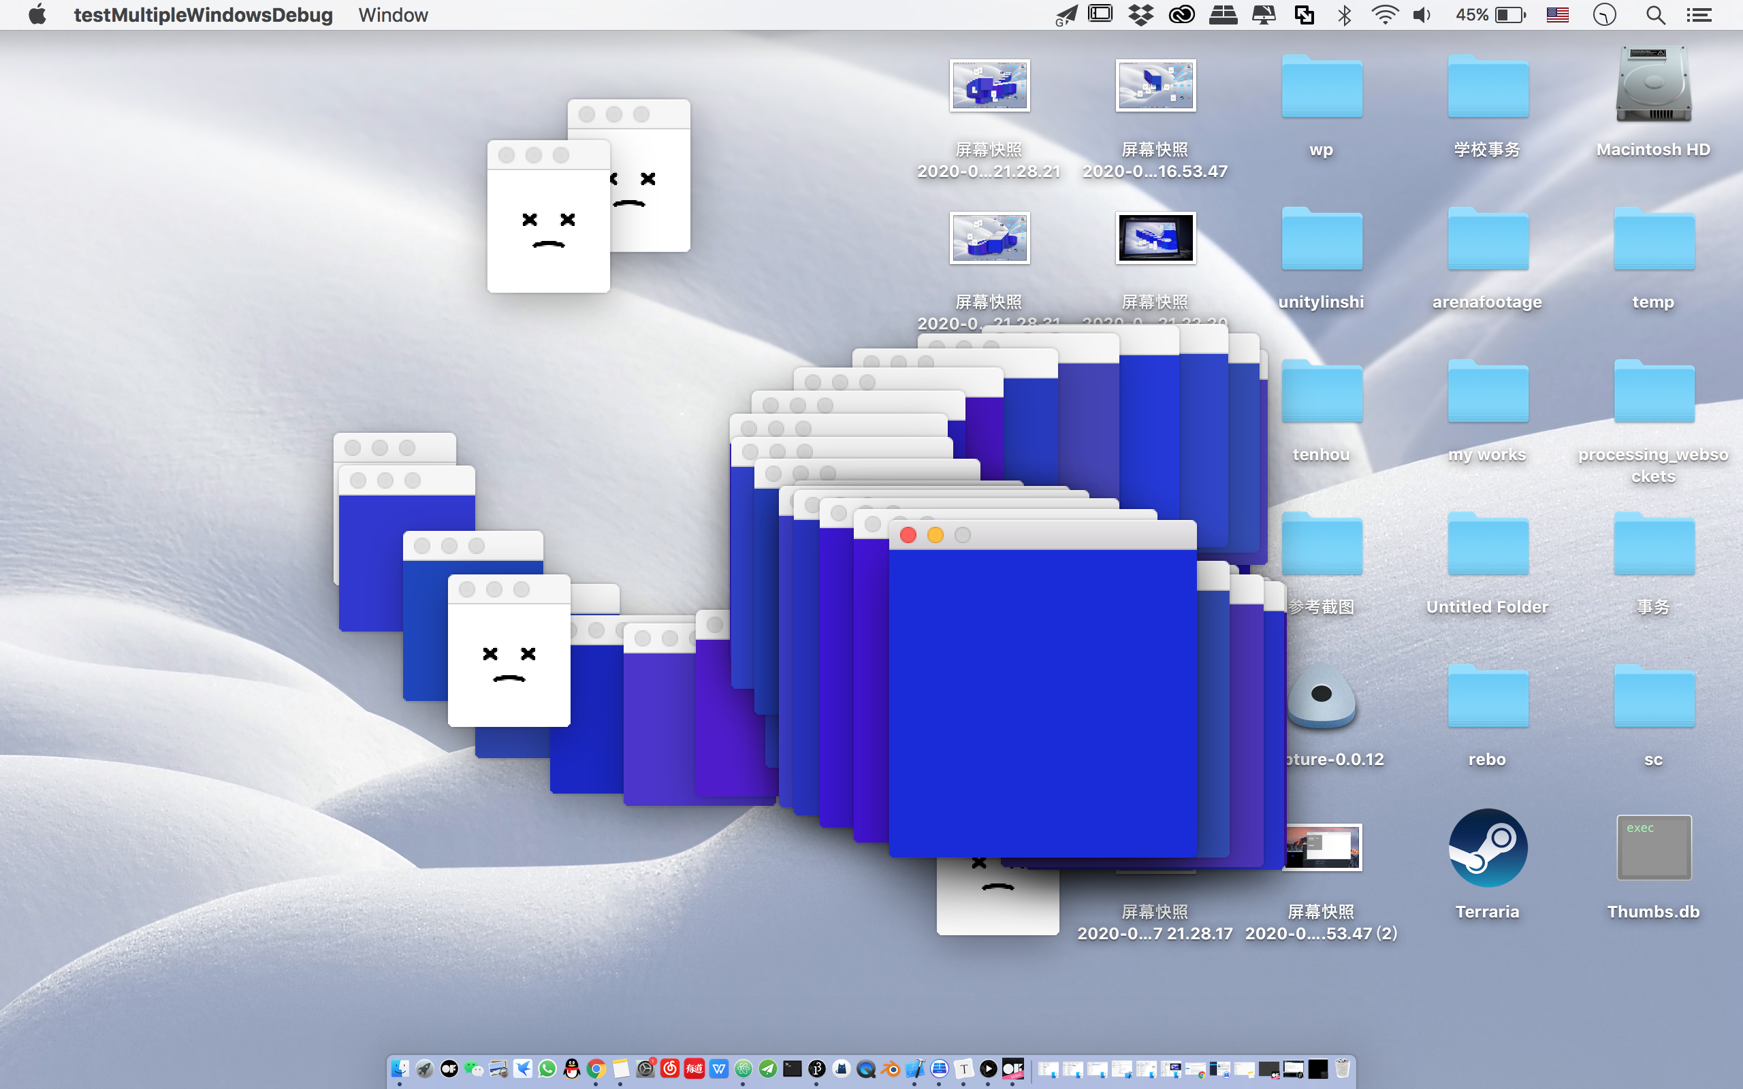Open System Preferences in the Dock

tap(645, 1069)
